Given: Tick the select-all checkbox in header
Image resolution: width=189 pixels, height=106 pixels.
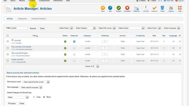Looking at the screenshot, I should [8, 36].
